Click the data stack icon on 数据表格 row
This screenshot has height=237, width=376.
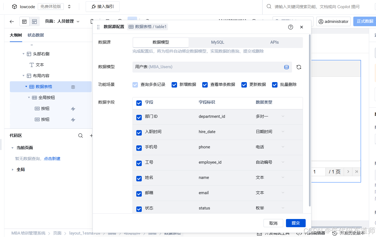point(73,87)
